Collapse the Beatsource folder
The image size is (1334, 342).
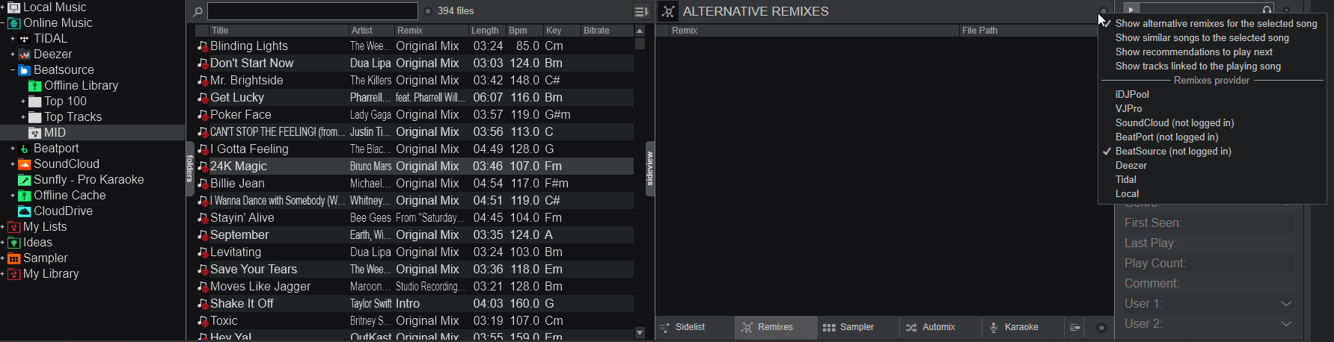[13, 70]
